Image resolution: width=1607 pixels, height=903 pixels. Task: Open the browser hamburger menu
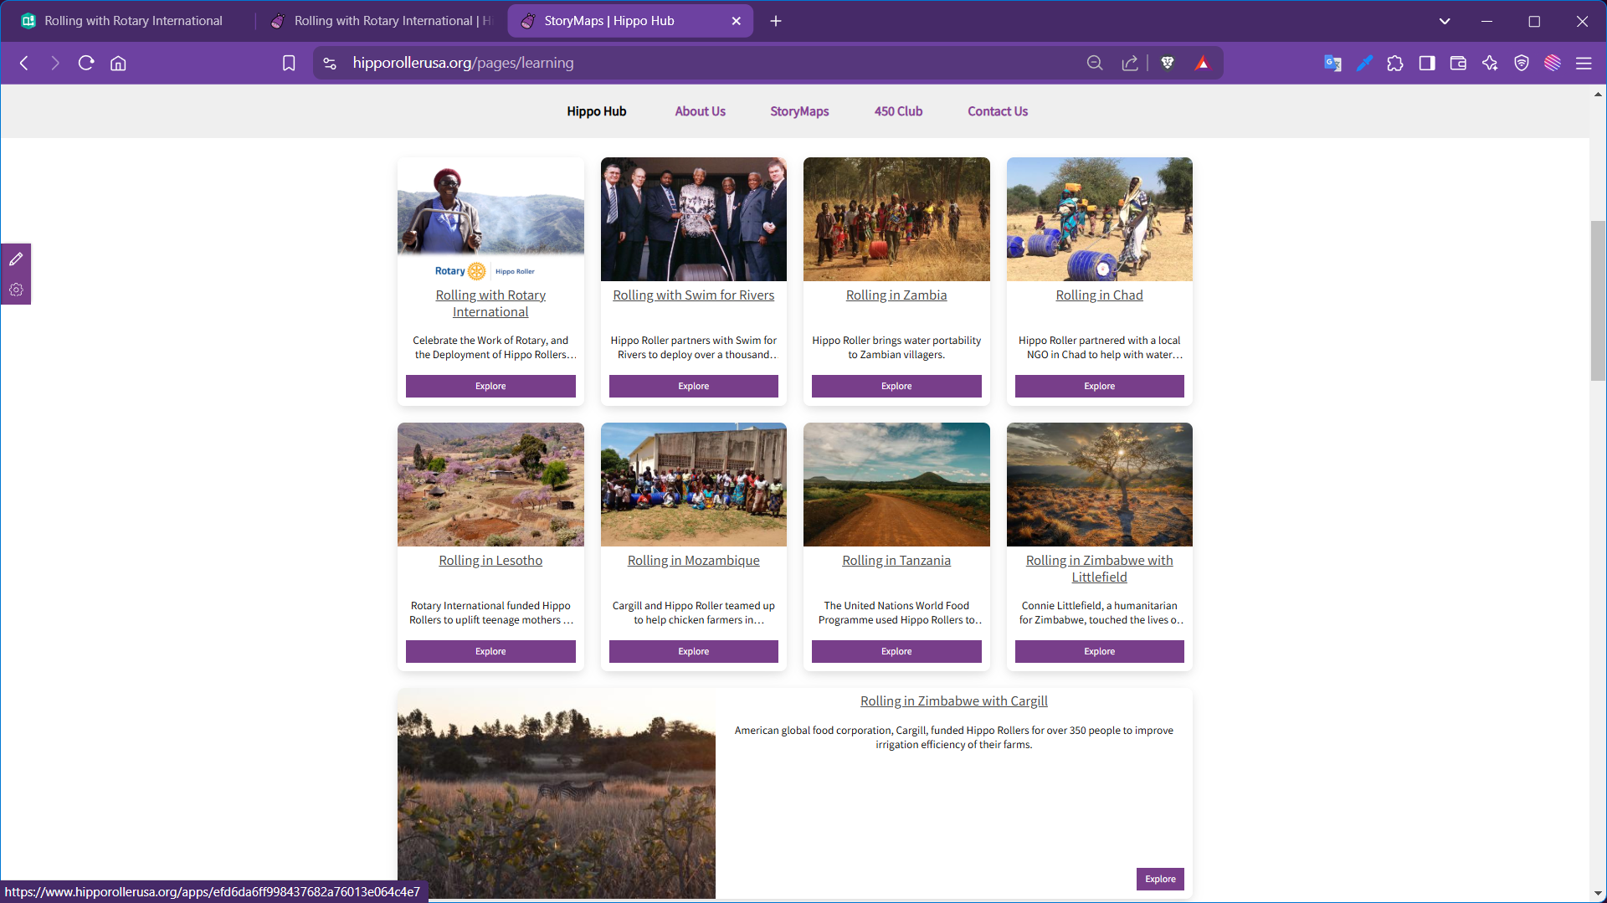pyautogui.click(x=1584, y=63)
